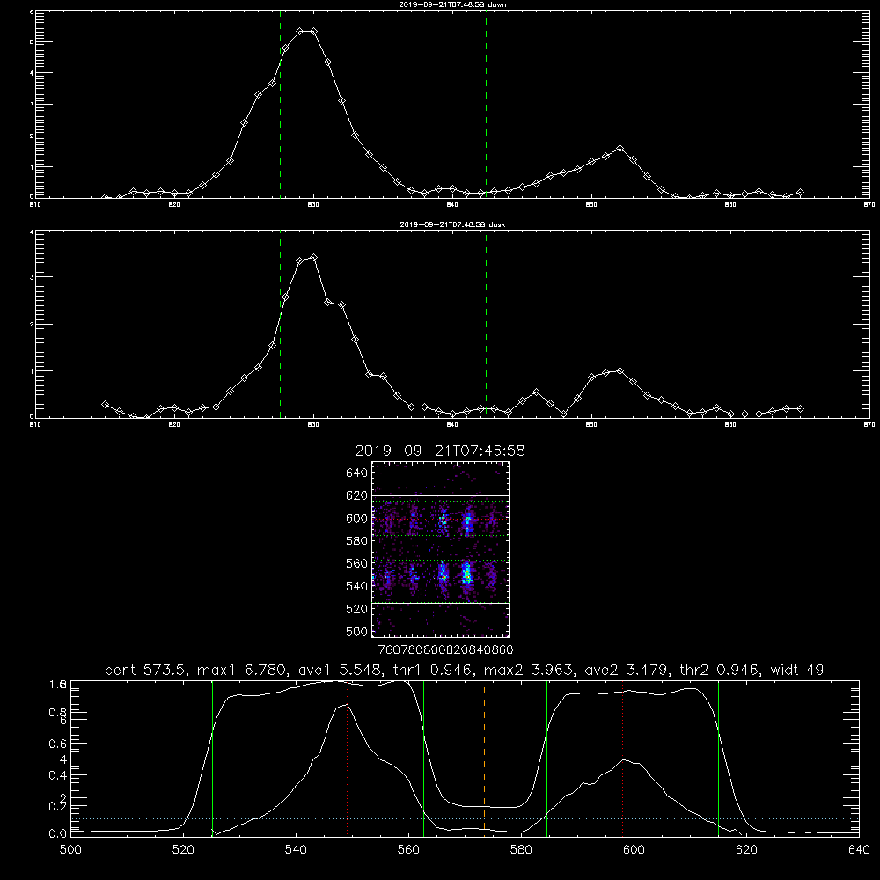This screenshot has width=880, height=880.
Task: Click the 'widt 49' statistic
Action: click(797, 670)
